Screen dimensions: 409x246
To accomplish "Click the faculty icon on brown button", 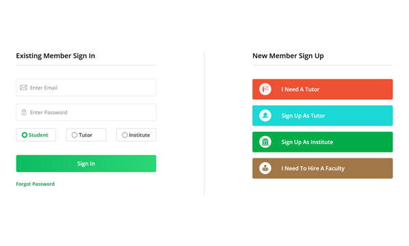I will click(265, 168).
